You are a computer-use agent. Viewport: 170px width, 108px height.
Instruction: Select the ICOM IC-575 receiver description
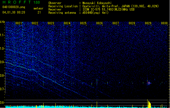tap(108, 9)
